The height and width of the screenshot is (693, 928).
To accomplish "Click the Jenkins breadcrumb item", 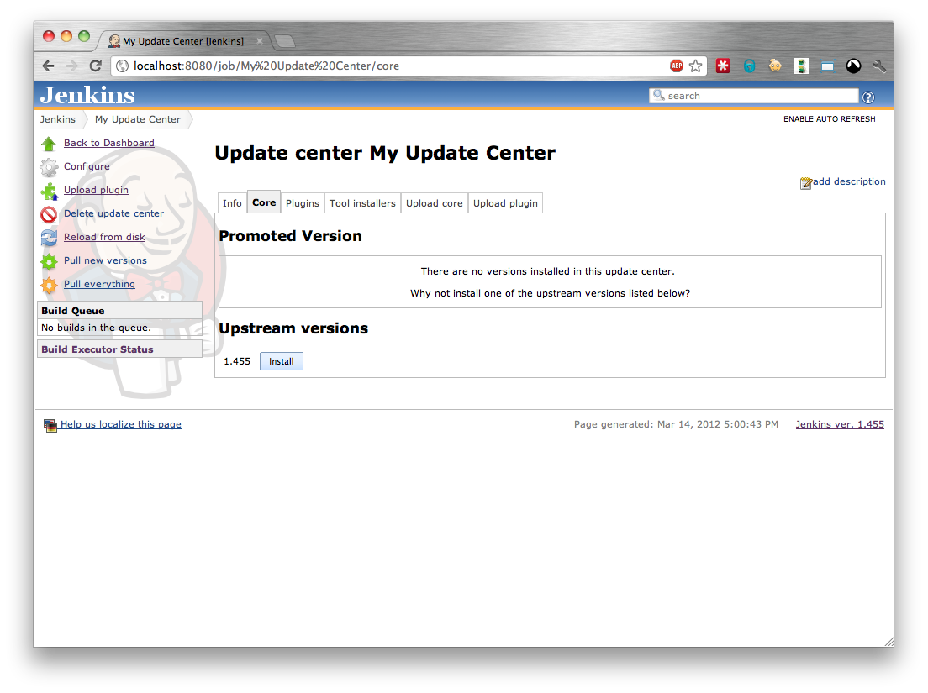I will point(57,119).
